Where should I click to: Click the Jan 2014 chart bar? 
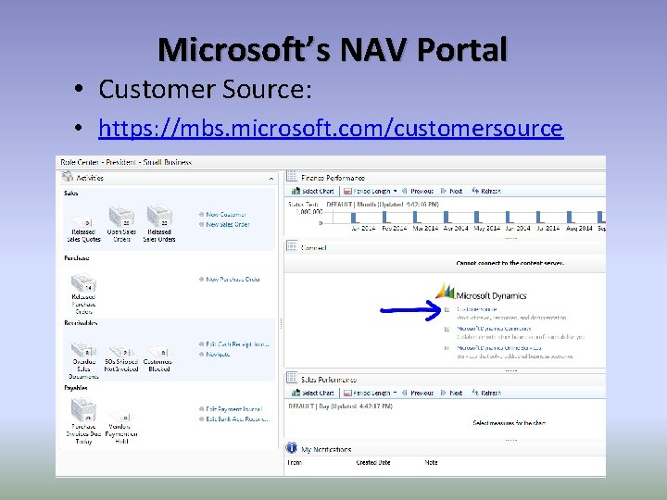point(354,218)
